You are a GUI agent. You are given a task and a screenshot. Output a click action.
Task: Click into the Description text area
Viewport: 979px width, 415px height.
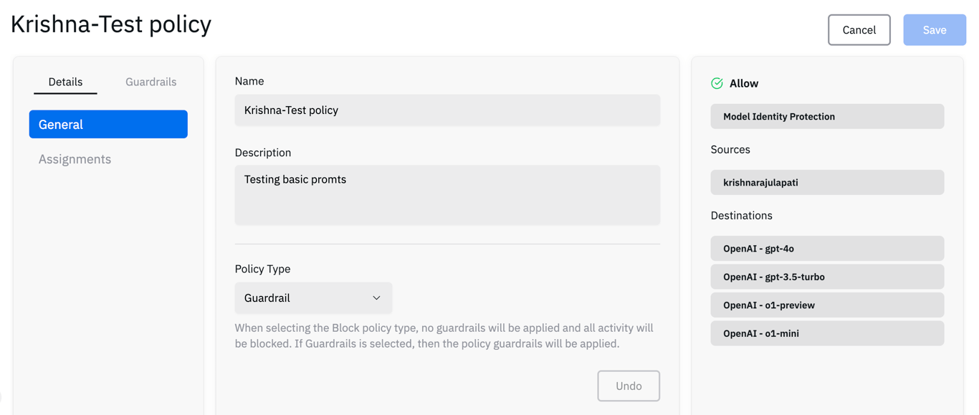(x=447, y=195)
